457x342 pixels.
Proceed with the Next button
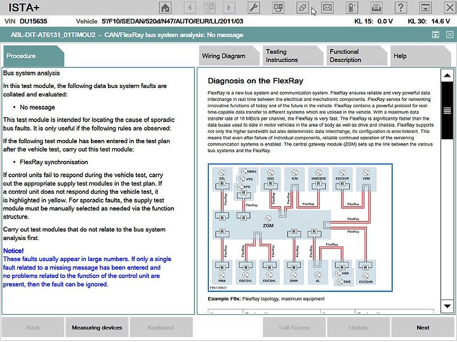[423, 327]
